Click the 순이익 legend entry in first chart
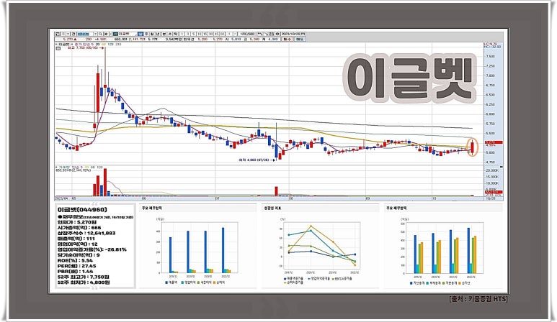 (x=219, y=282)
